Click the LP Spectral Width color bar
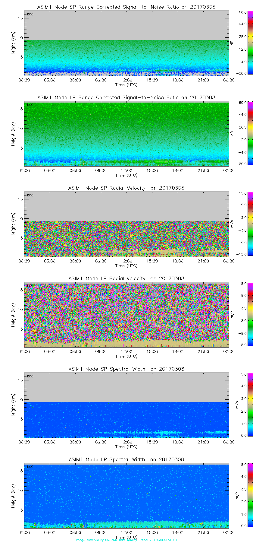This screenshot has width=253, height=543. tap(242, 495)
